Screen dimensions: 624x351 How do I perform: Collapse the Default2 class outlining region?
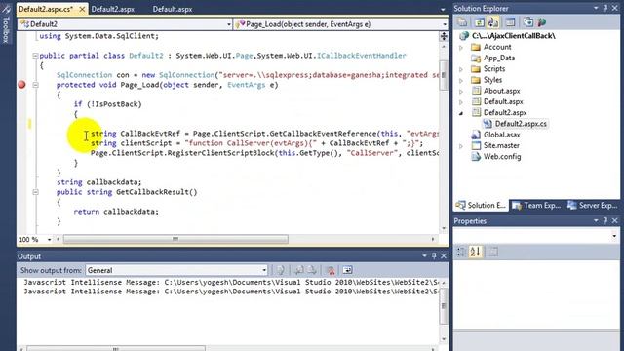pos(35,56)
